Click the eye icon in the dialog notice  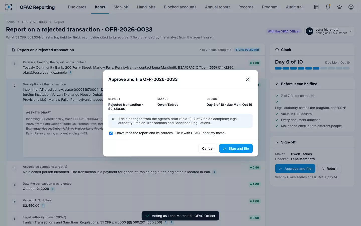[114, 119]
